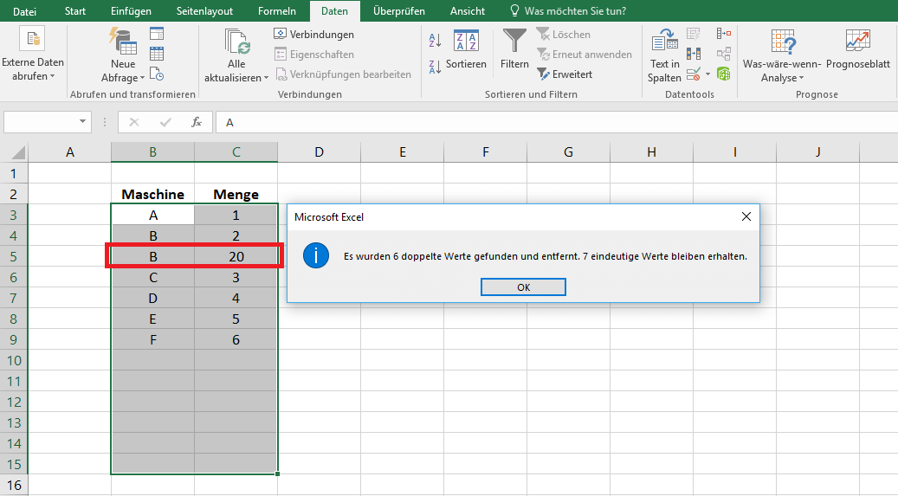Image resolution: width=898 pixels, height=496 pixels.
Task: Close the Microsoft Excel message dialog
Action: point(746,216)
